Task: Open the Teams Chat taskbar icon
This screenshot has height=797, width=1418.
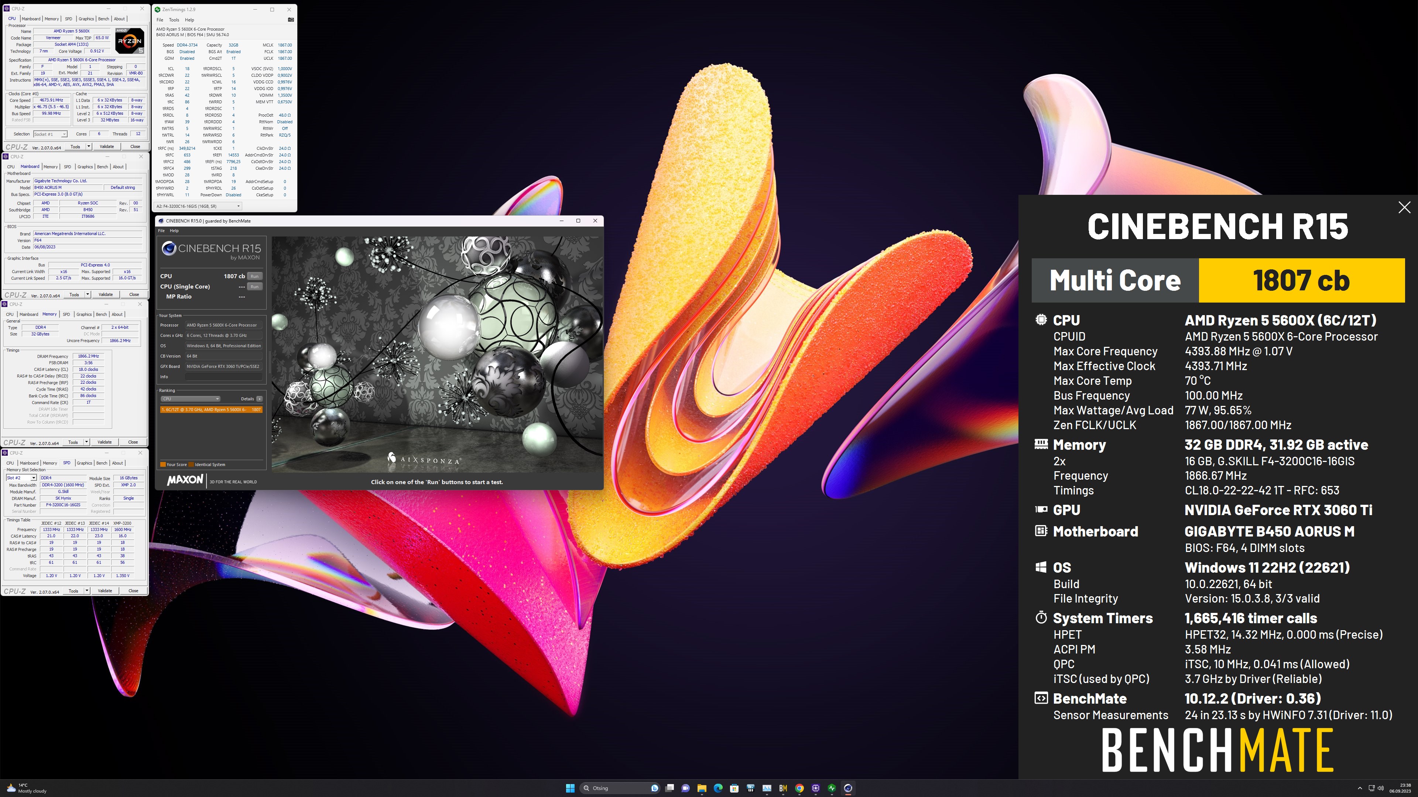Action: 685,788
